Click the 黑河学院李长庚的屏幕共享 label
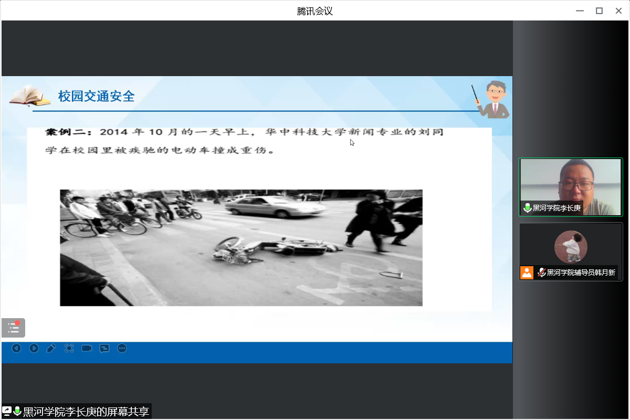 (x=86, y=412)
